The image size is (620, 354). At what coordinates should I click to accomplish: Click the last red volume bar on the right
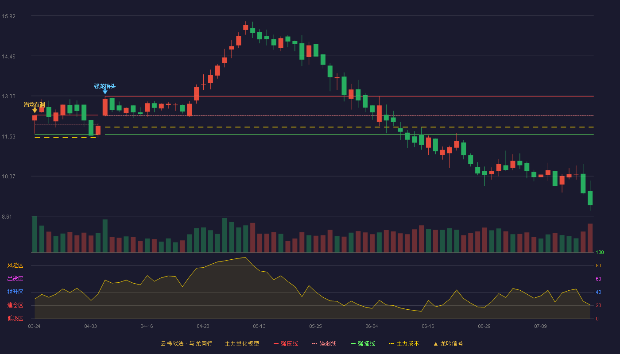tap(590, 238)
